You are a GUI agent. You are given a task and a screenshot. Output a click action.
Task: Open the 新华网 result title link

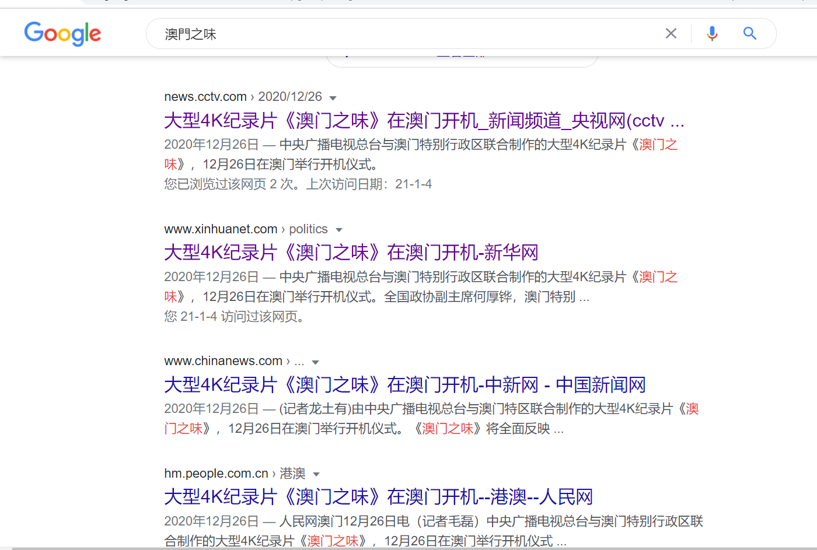[351, 253]
